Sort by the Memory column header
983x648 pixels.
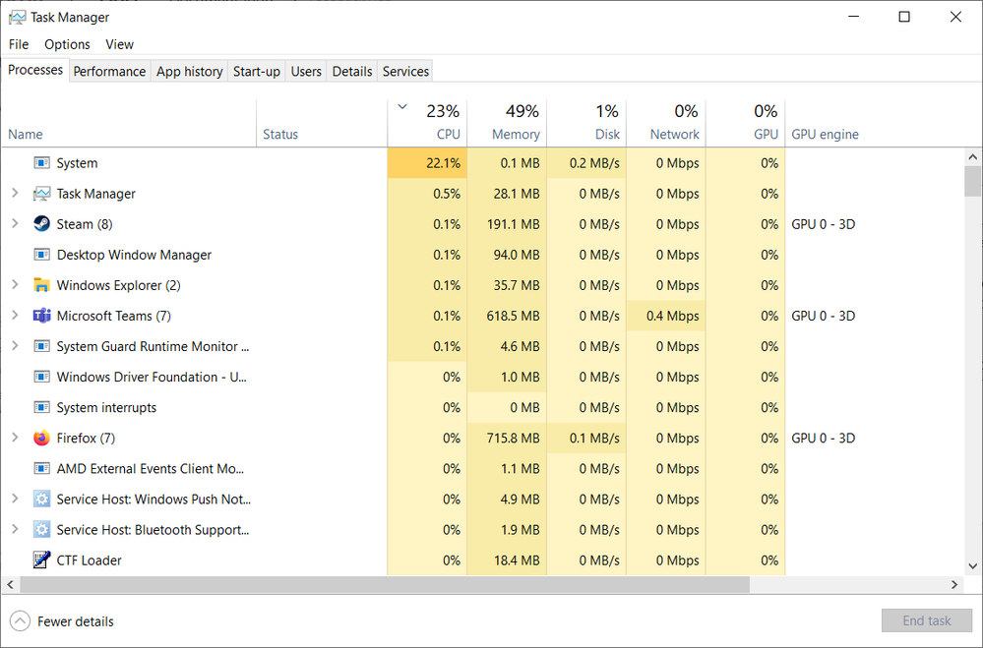(507, 124)
